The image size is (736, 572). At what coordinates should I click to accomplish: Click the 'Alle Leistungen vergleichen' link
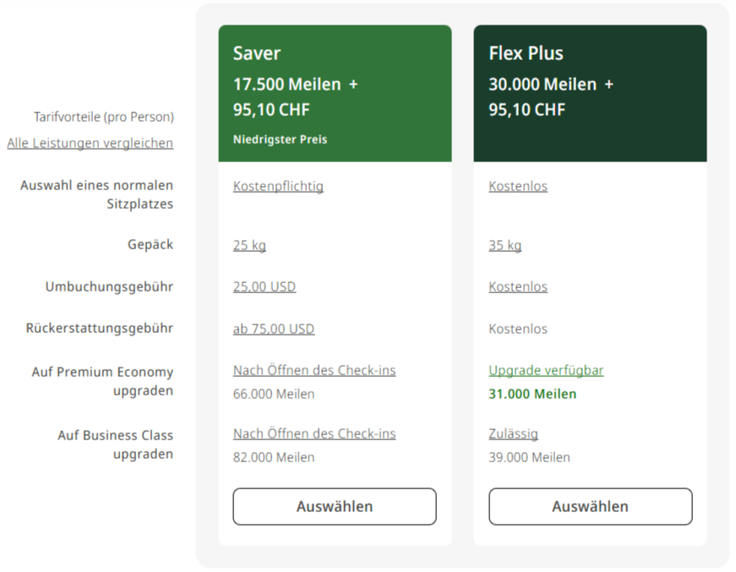(x=90, y=143)
